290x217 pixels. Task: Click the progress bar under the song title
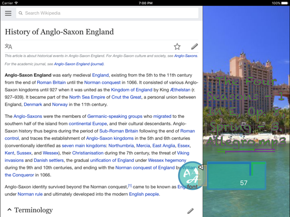click(246, 151)
